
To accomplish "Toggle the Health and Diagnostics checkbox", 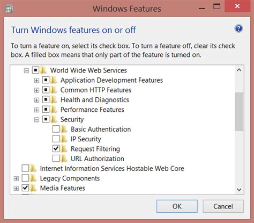I will point(46,100).
